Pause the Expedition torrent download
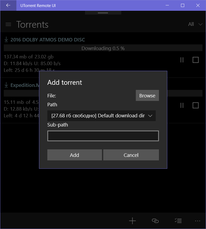The image size is (206, 229). [x=182, y=105]
